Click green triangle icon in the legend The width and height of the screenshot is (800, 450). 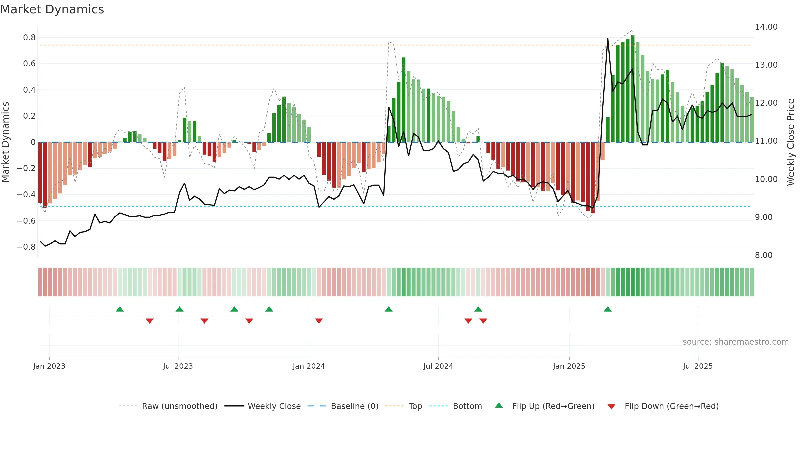coord(499,405)
